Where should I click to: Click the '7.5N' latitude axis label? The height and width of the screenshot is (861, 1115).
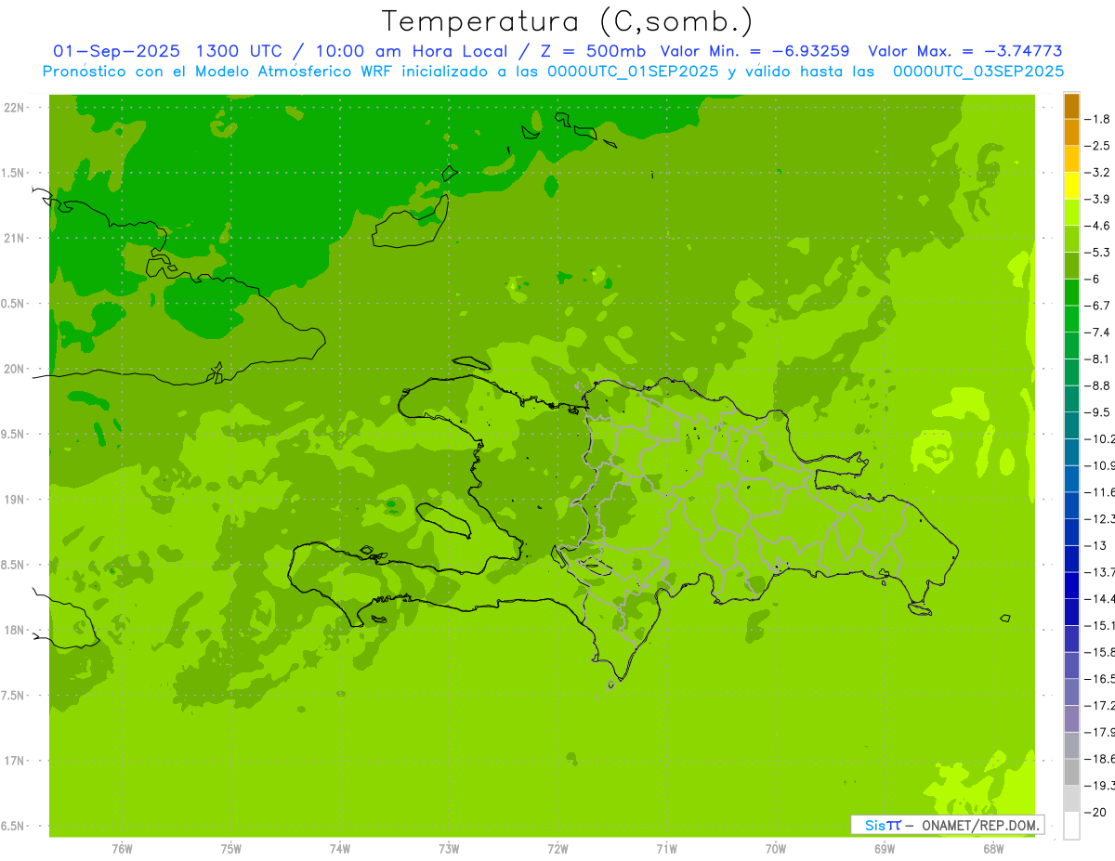[x=14, y=696]
